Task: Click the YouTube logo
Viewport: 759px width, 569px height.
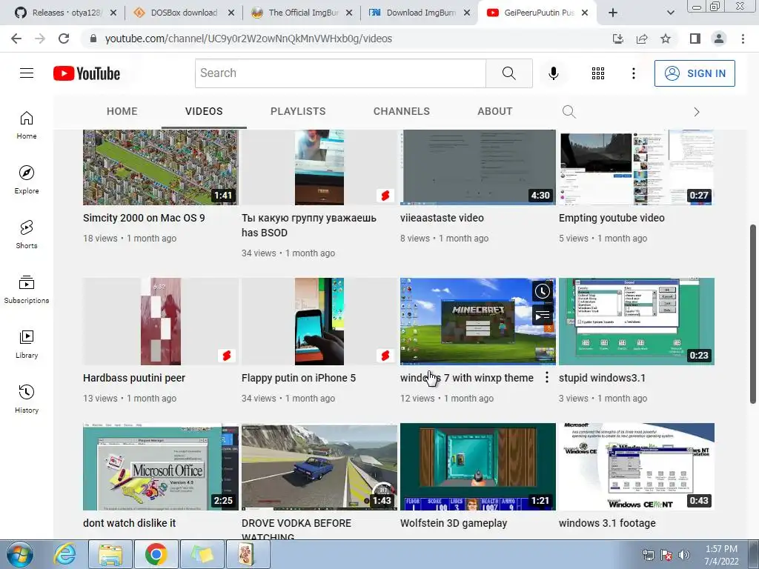Action: click(x=87, y=73)
